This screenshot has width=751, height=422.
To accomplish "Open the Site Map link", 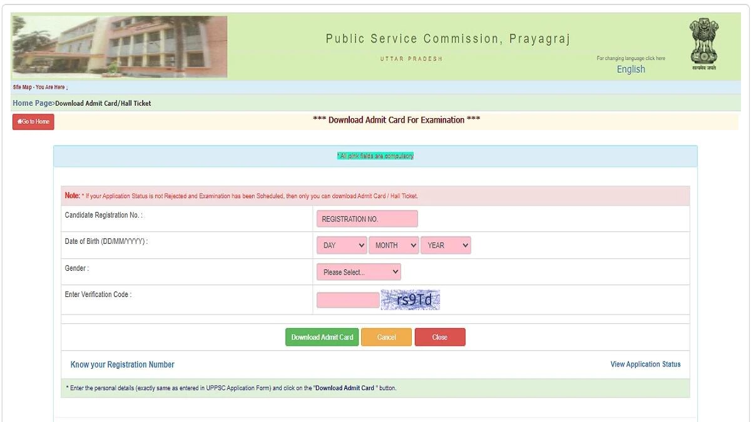I will click(x=21, y=87).
